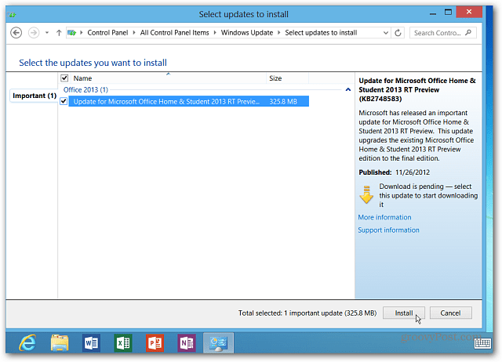Viewport: 502px width, 362px height.
Task: Expand arrow after Control Panel breadcrumb
Action: [134, 33]
